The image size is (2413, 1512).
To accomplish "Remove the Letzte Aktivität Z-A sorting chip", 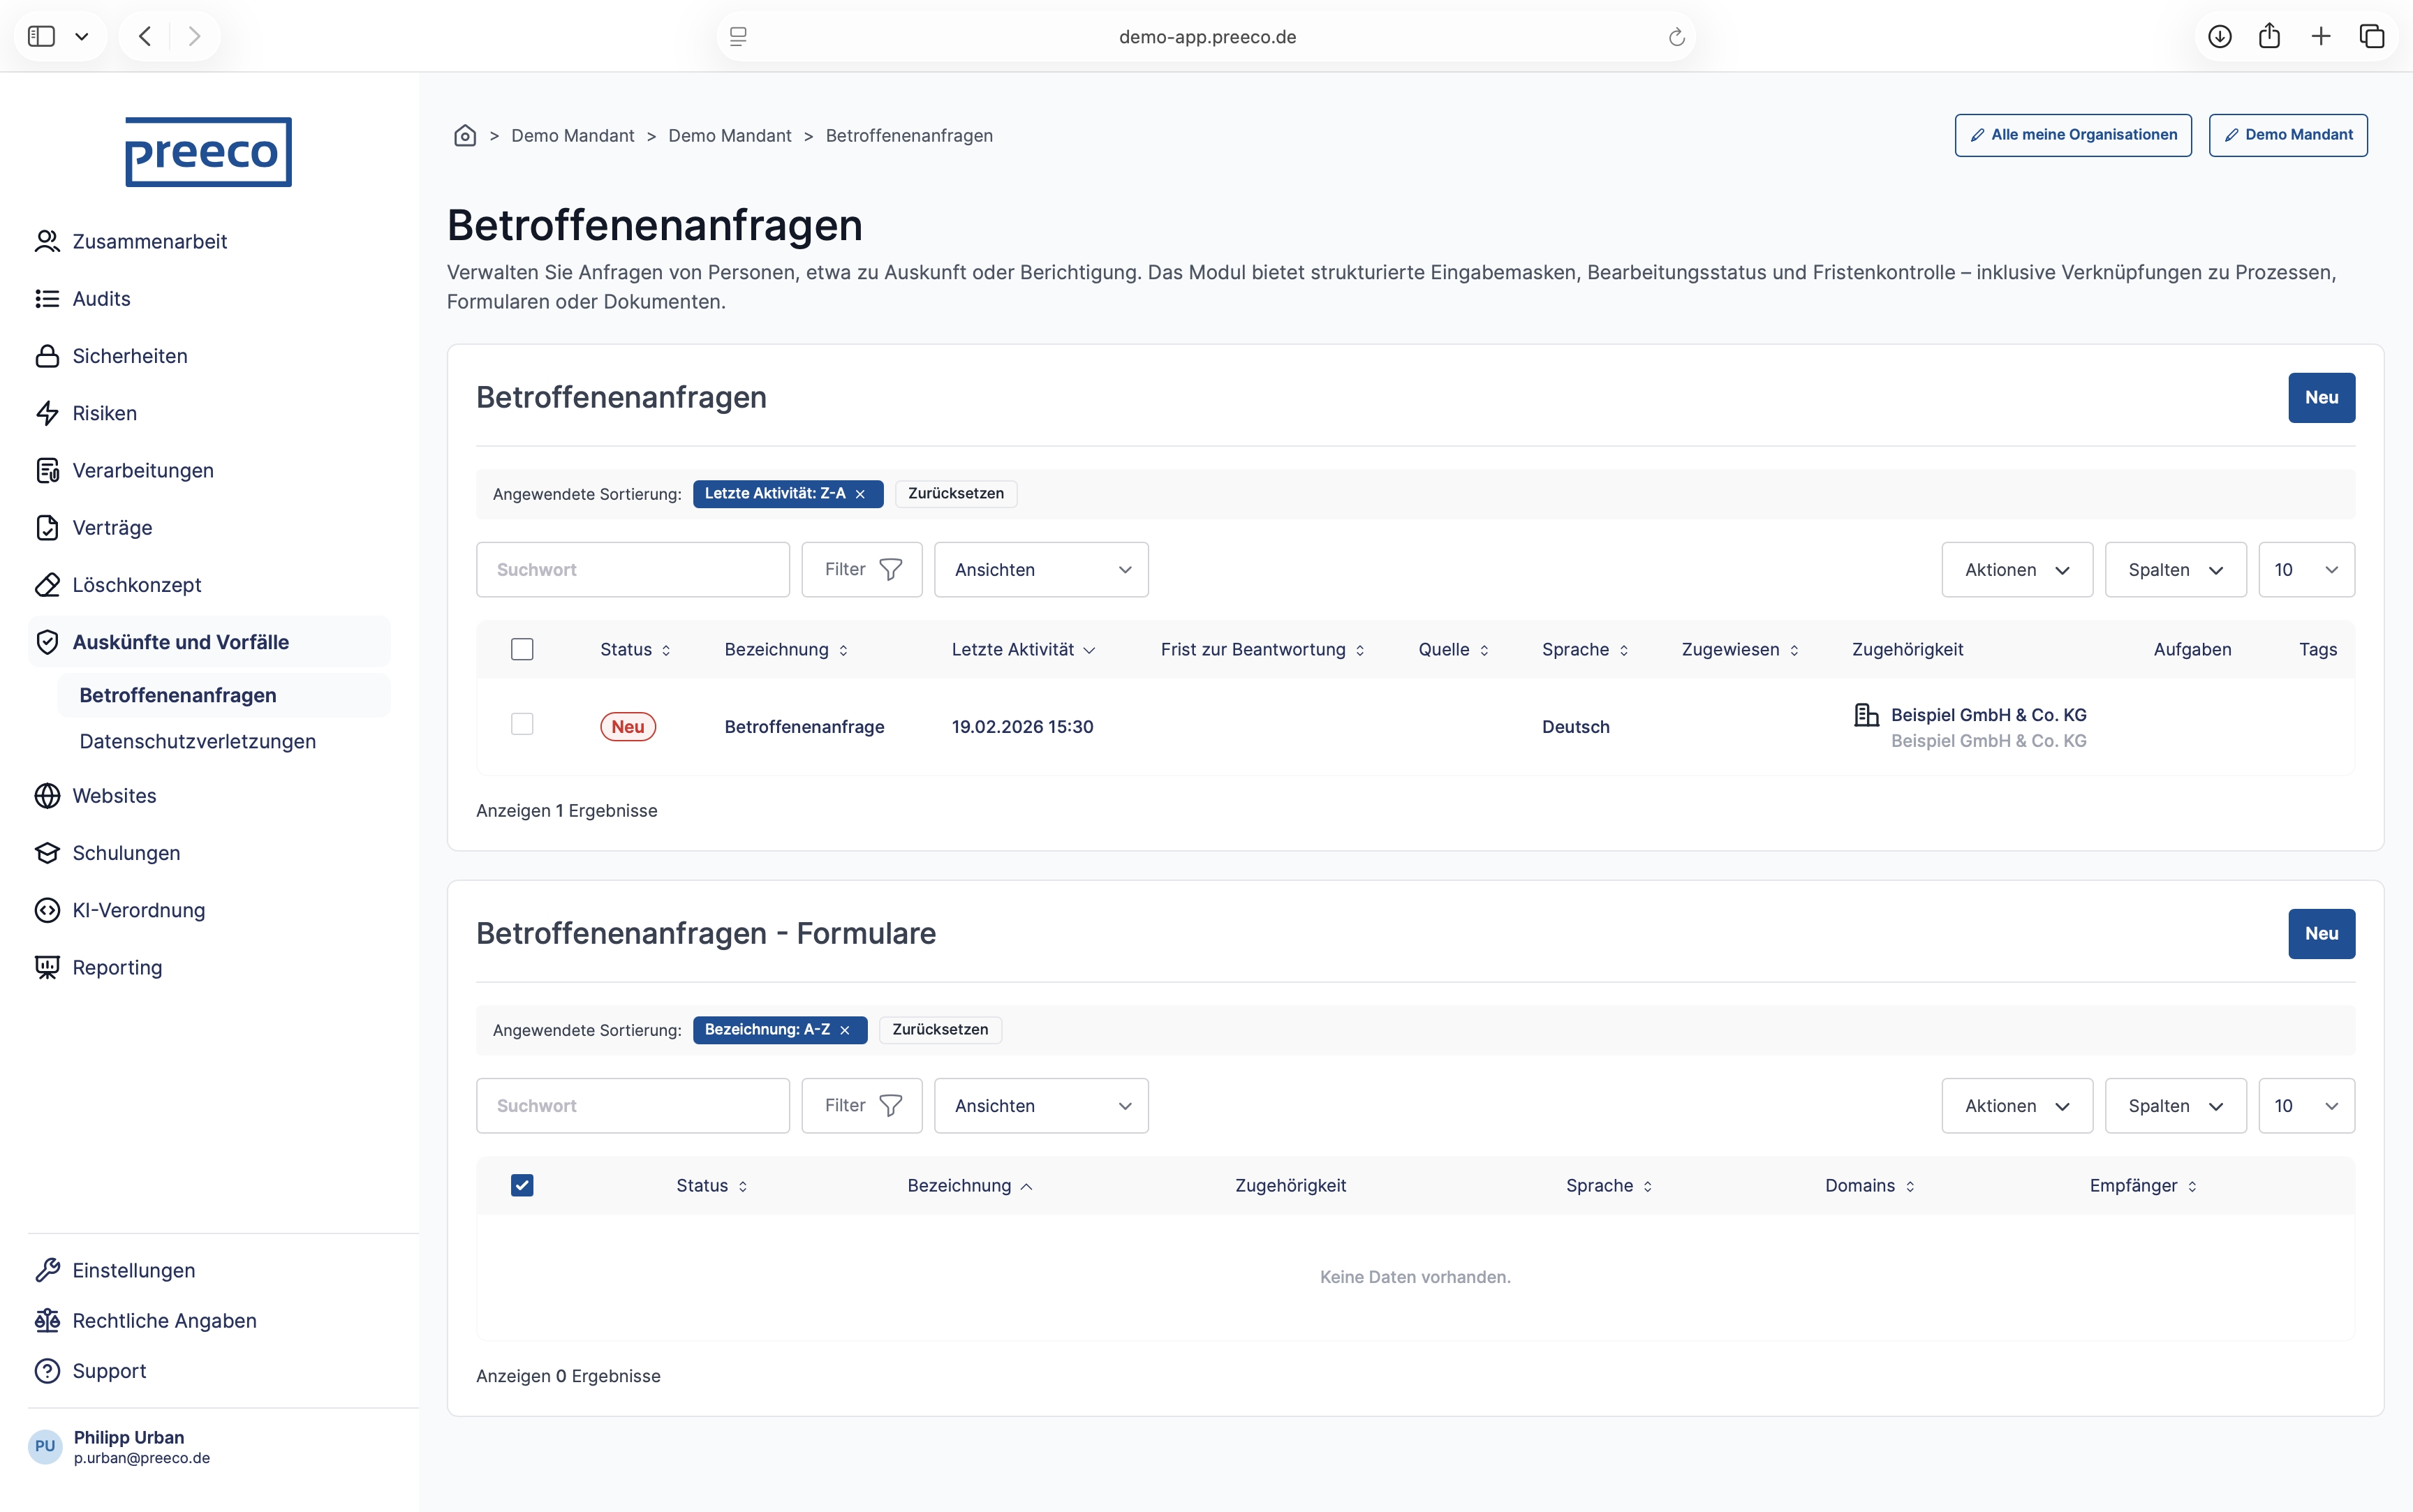I will 860,494.
